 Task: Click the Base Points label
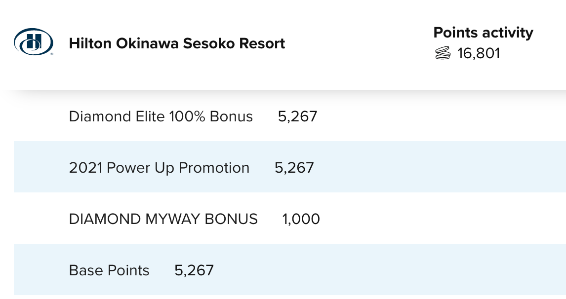pyautogui.click(x=109, y=270)
